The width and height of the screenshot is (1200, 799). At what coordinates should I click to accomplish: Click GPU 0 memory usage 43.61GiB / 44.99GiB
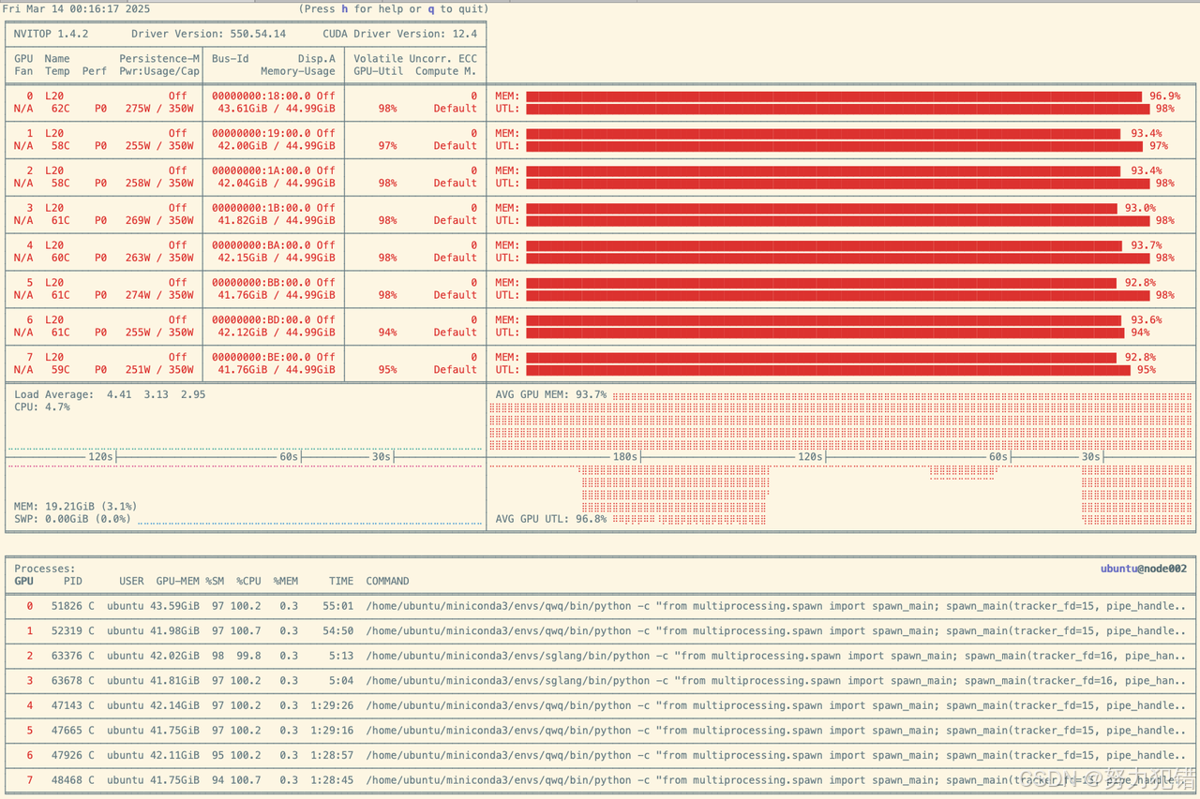tap(276, 109)
